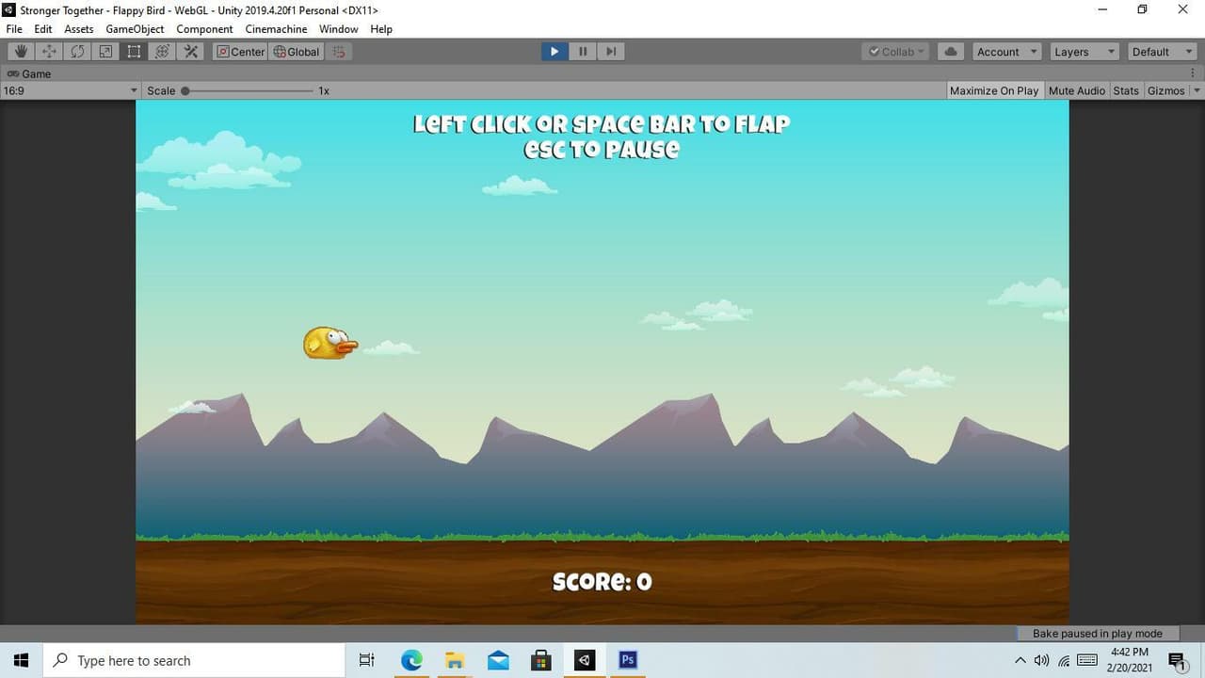Select the Rect tool
This screenshot has width=1205, height=678.
click(x=134, y=52)
